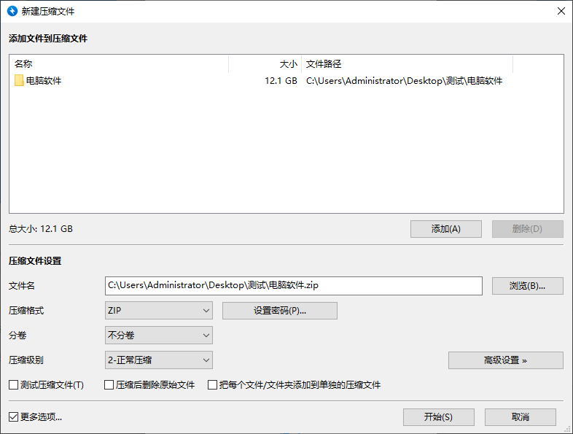The width and height of the screenshot is (573, 434).
Task: Open the 压缩级别 2-正常压缩 dropdown
Action: click(x=159, y=360)
